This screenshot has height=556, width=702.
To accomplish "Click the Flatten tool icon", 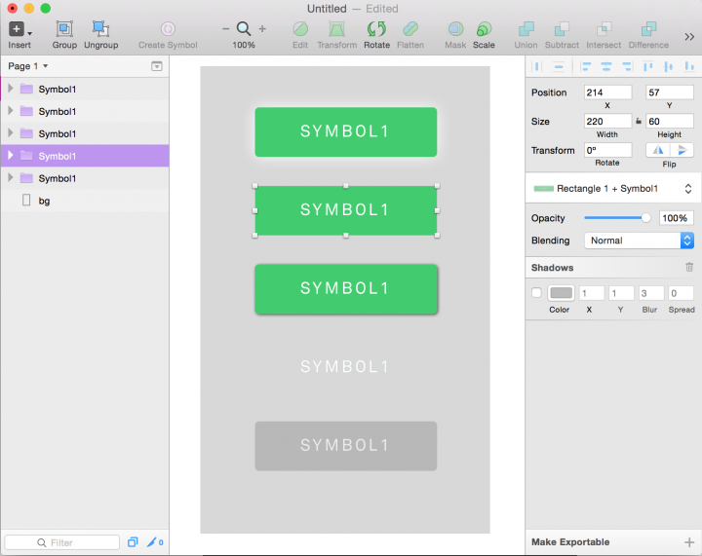I will 410,29.
